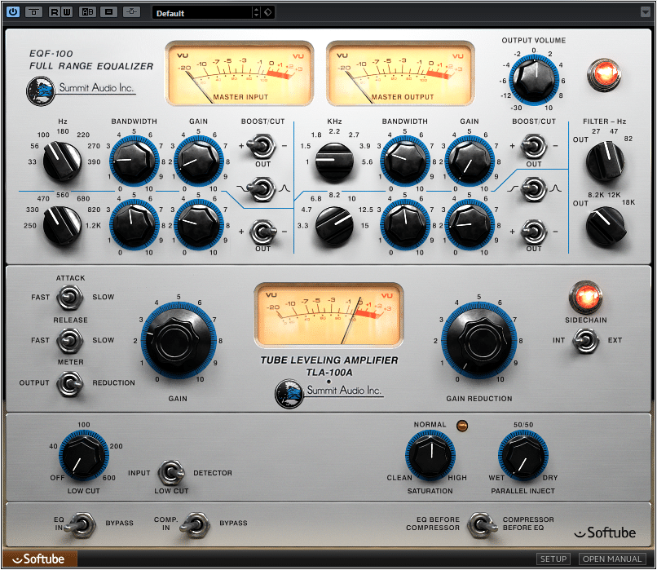Click the up arrow beside the Default preset
This screenshot has height=570, width=657.
pyautogui.click(x=257, y=9)
